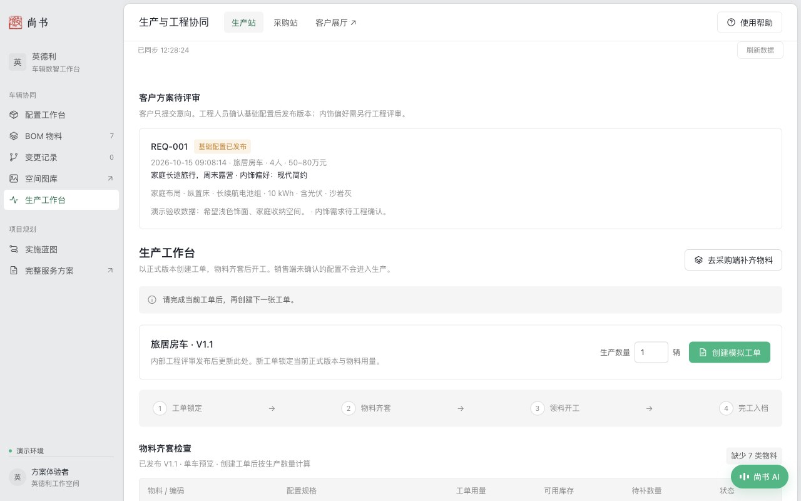
Task: Switch to the 生产站 tab
Action: click(x=243, y=23)
